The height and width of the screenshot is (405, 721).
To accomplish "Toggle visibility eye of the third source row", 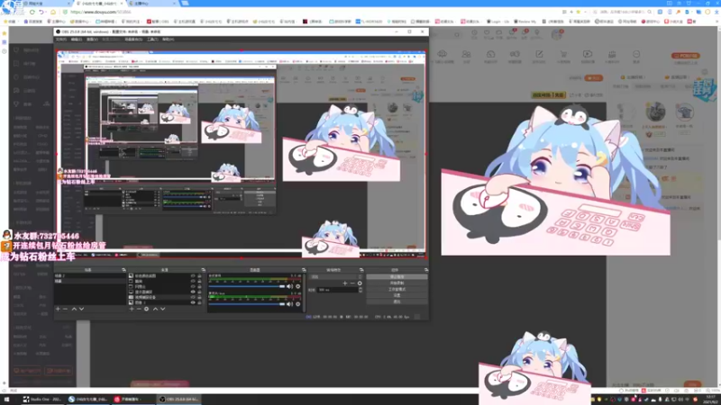I will coord(193,286).
